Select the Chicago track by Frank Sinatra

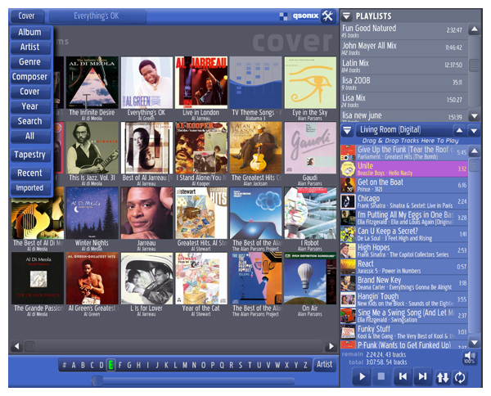(404, 201)
